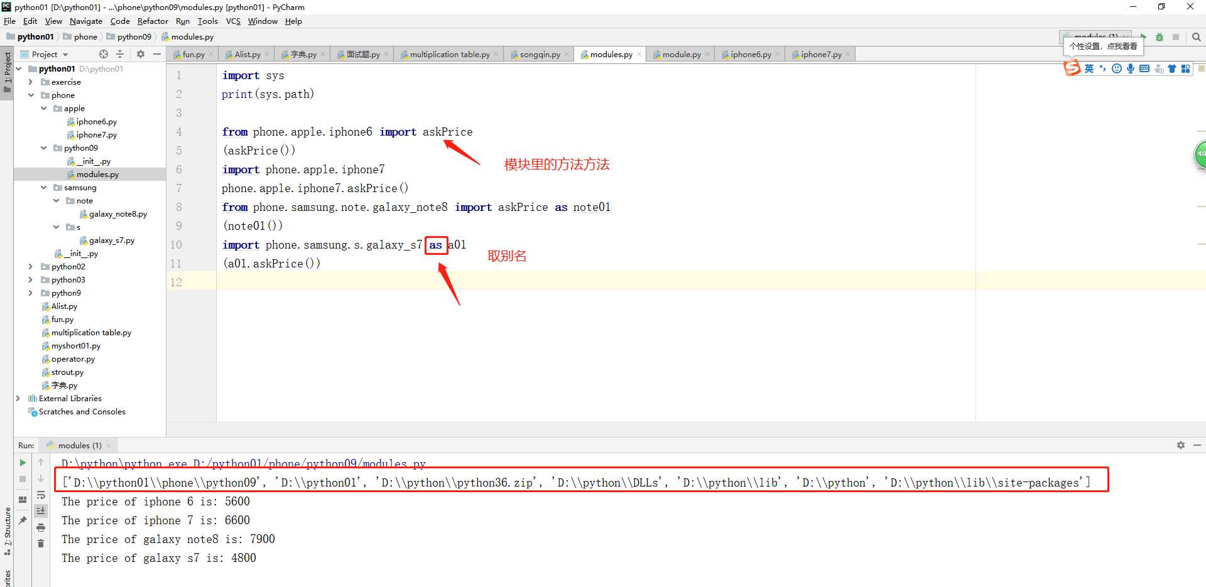Toggle the 1: Project tool window

(7, 72)
